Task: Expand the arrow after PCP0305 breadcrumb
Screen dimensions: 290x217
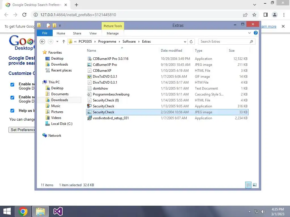Action: click(95, 42)
